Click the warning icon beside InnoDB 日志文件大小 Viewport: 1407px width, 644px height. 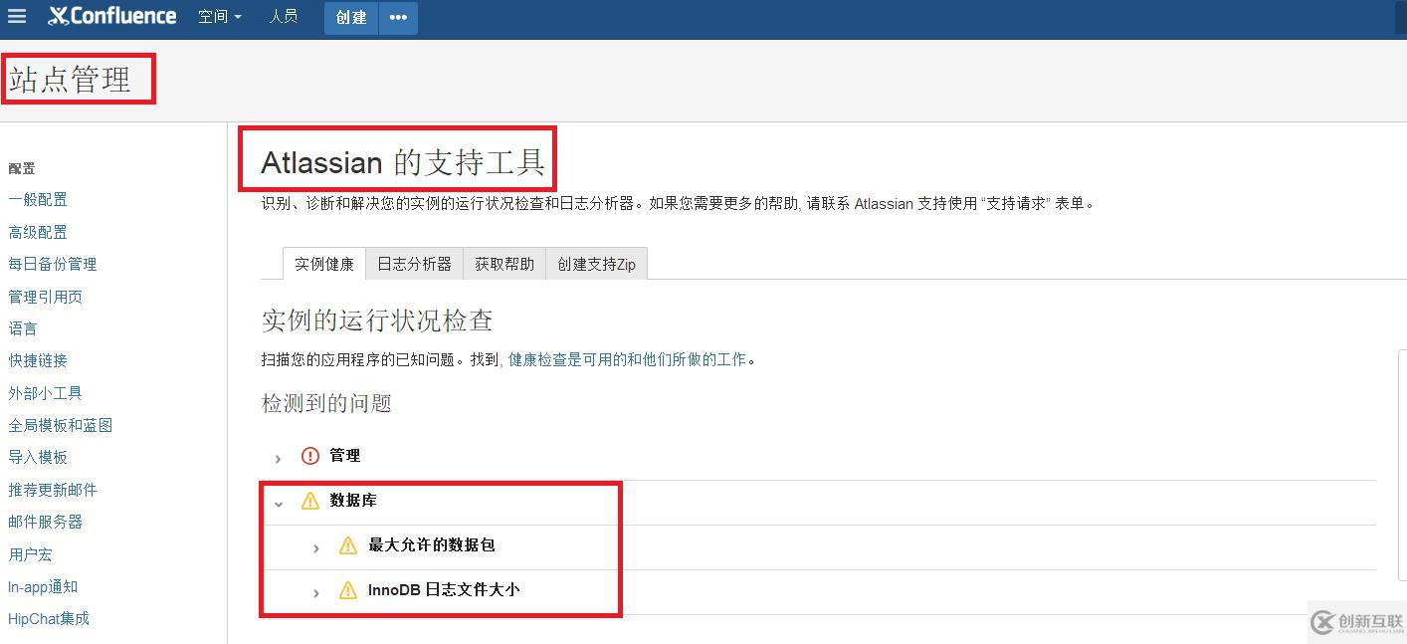pos(347,589)
